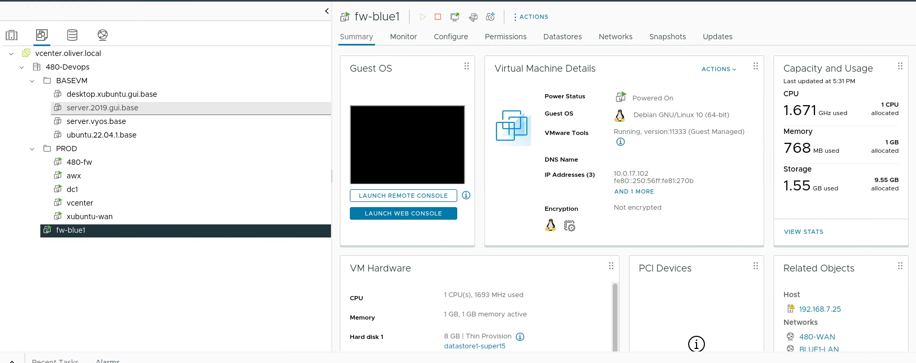Image resolution: width=916 pixels, height=363 pixels.
Task: Click info icon beside Launch Remote Console
Action: coord(466,195)
